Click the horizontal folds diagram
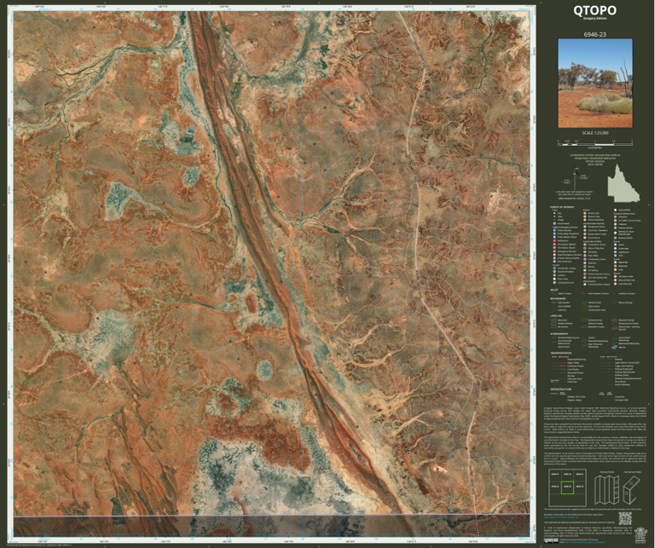This screenshot has width=655, height=548. (x=632, y=490)
